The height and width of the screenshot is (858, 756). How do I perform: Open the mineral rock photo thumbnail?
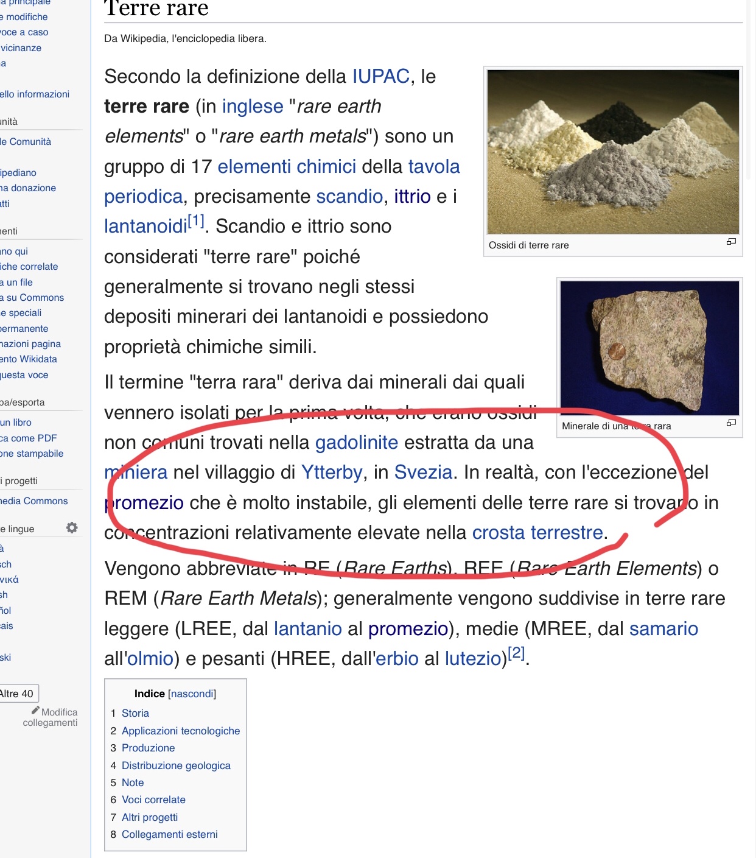649,348
